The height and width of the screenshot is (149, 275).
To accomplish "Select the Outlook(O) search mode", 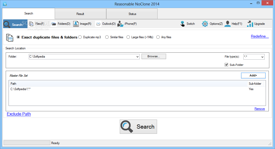I will [105, 24].
